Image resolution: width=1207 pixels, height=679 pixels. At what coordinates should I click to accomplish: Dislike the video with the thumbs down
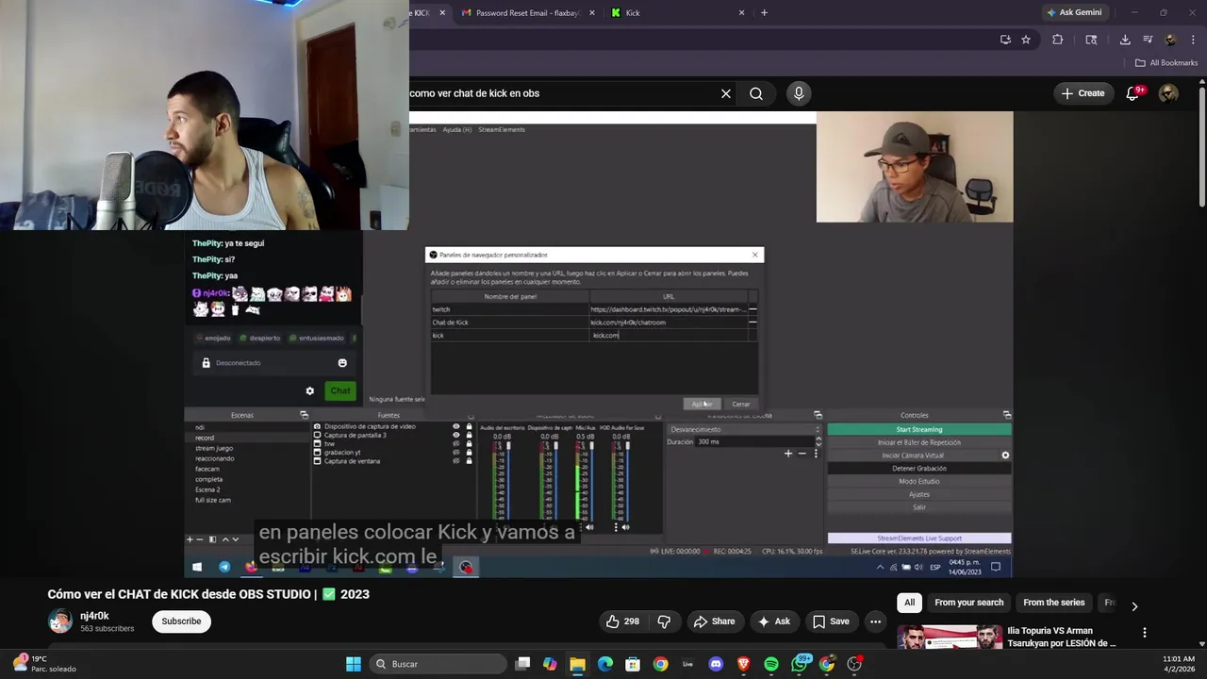click(664, 621)
